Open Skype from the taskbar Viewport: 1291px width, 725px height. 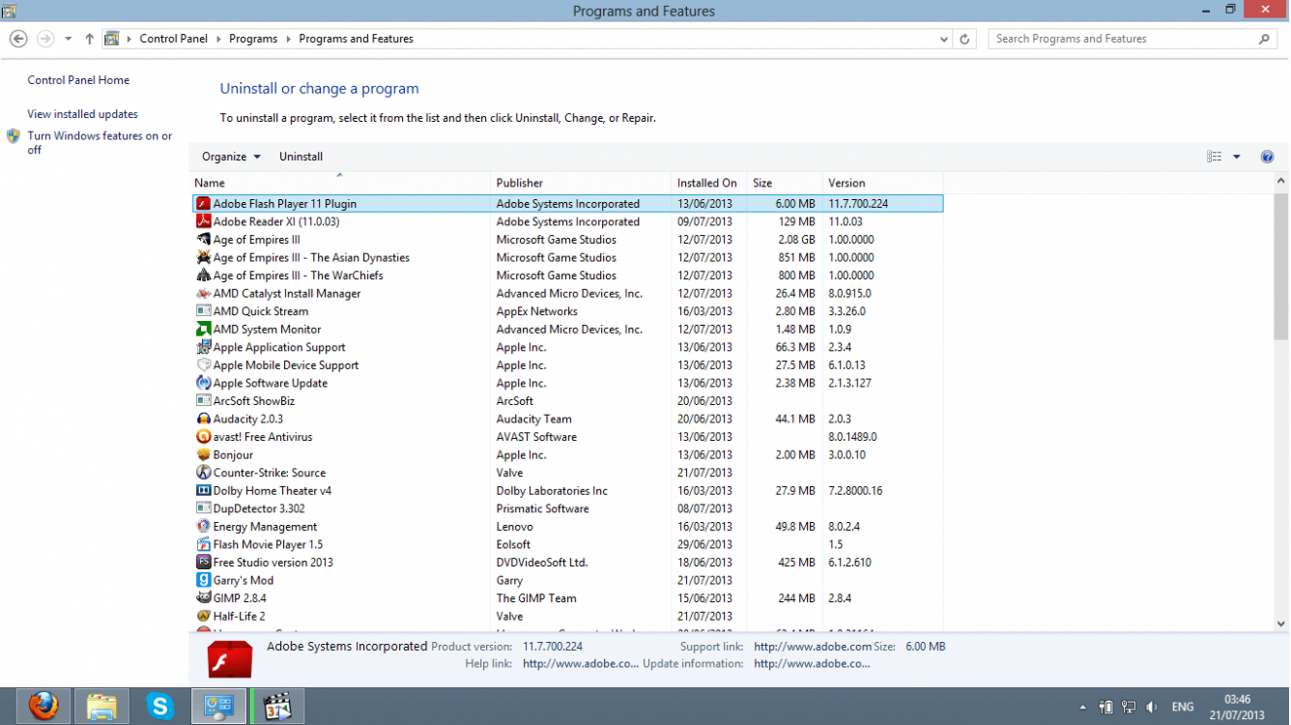[x=160, y=707]
